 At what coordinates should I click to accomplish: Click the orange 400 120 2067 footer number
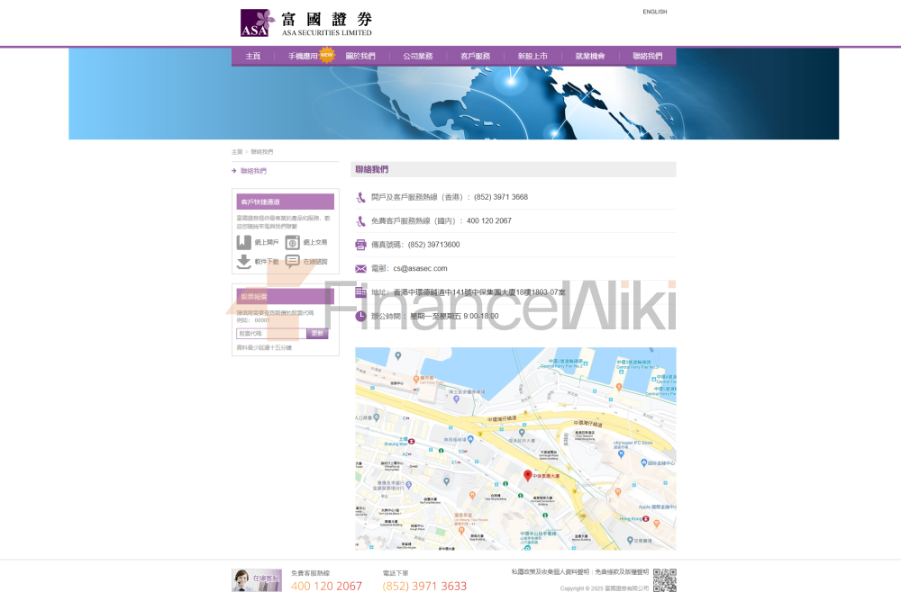pyautogui.click(x=326, y=586)
